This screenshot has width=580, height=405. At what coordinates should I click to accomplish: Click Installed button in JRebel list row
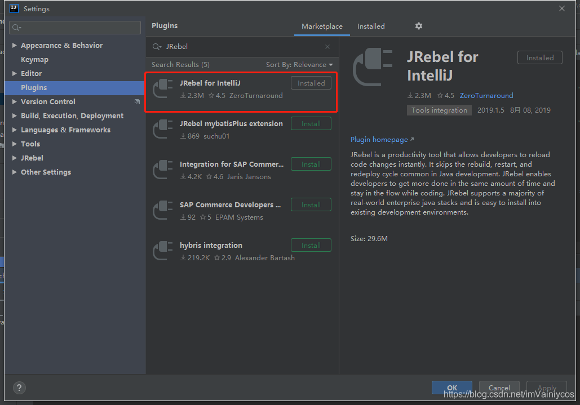[311, 83]
